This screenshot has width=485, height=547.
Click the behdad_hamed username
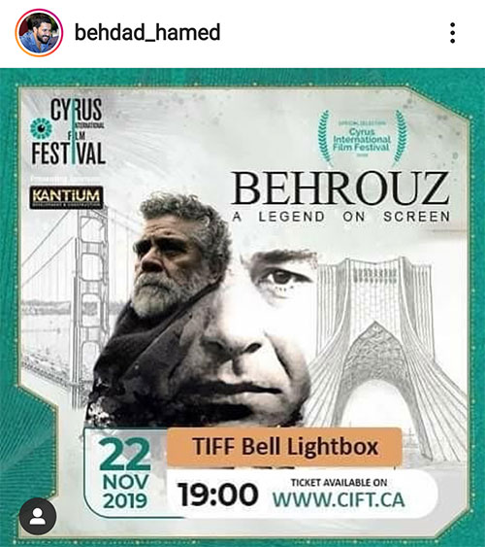pyautogui.click(x=147, y=32)
